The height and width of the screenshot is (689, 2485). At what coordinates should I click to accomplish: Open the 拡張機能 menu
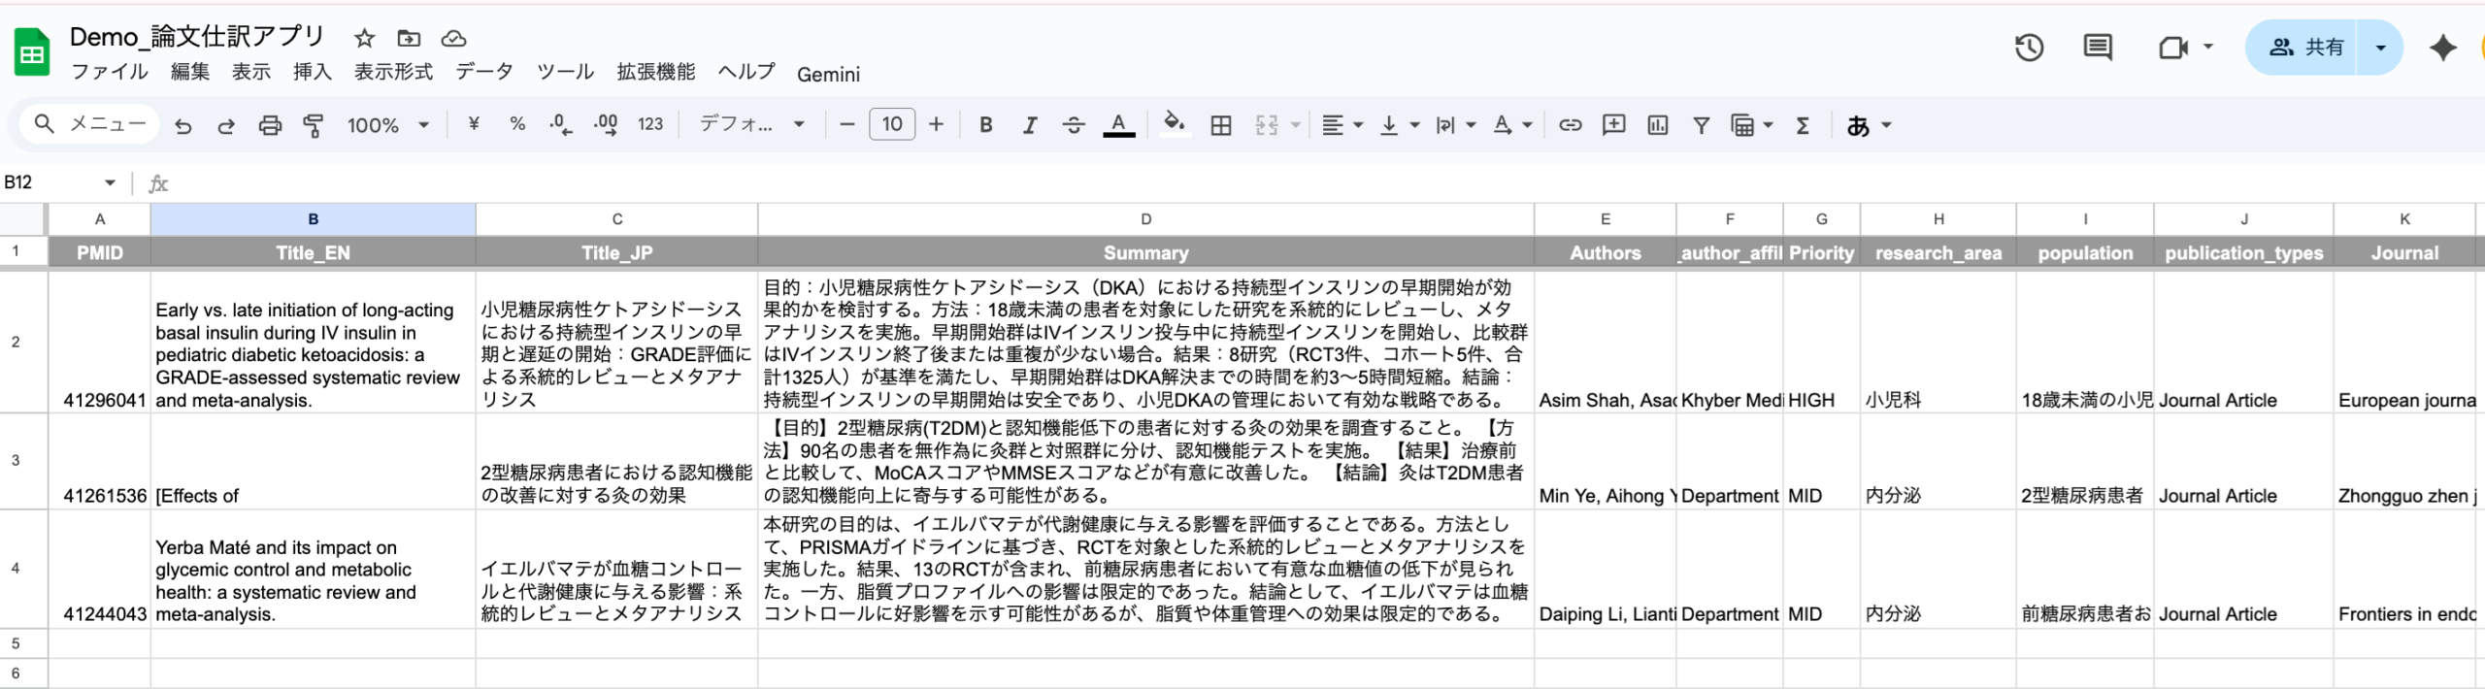pos(656,73)
